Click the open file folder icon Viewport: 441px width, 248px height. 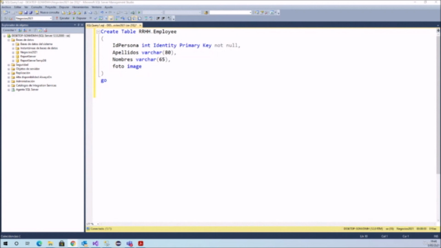point(21,12)
